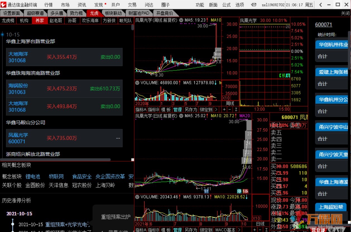Click the 停 marker on daily chart
This screenshot has height=232, width=351.
pyautogui.click(x=239, y=191)
